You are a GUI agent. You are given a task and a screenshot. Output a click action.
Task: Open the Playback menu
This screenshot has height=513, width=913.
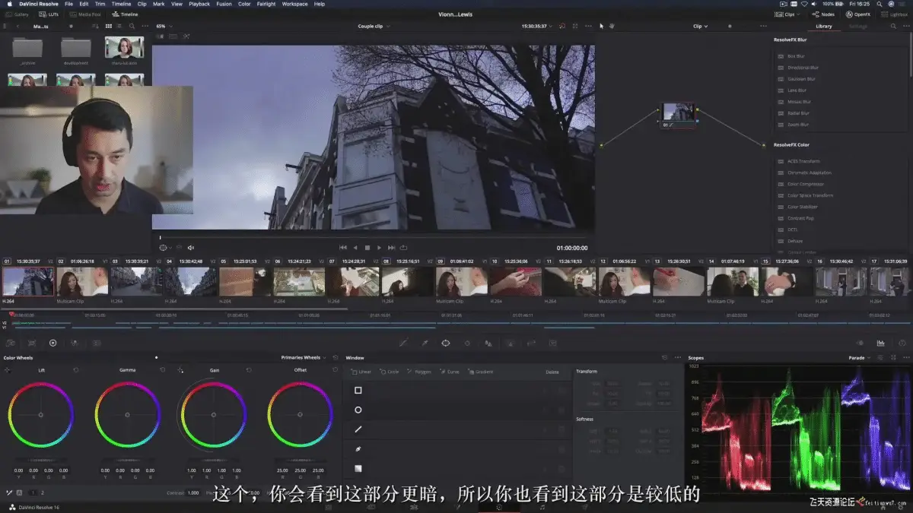(199, 4)
